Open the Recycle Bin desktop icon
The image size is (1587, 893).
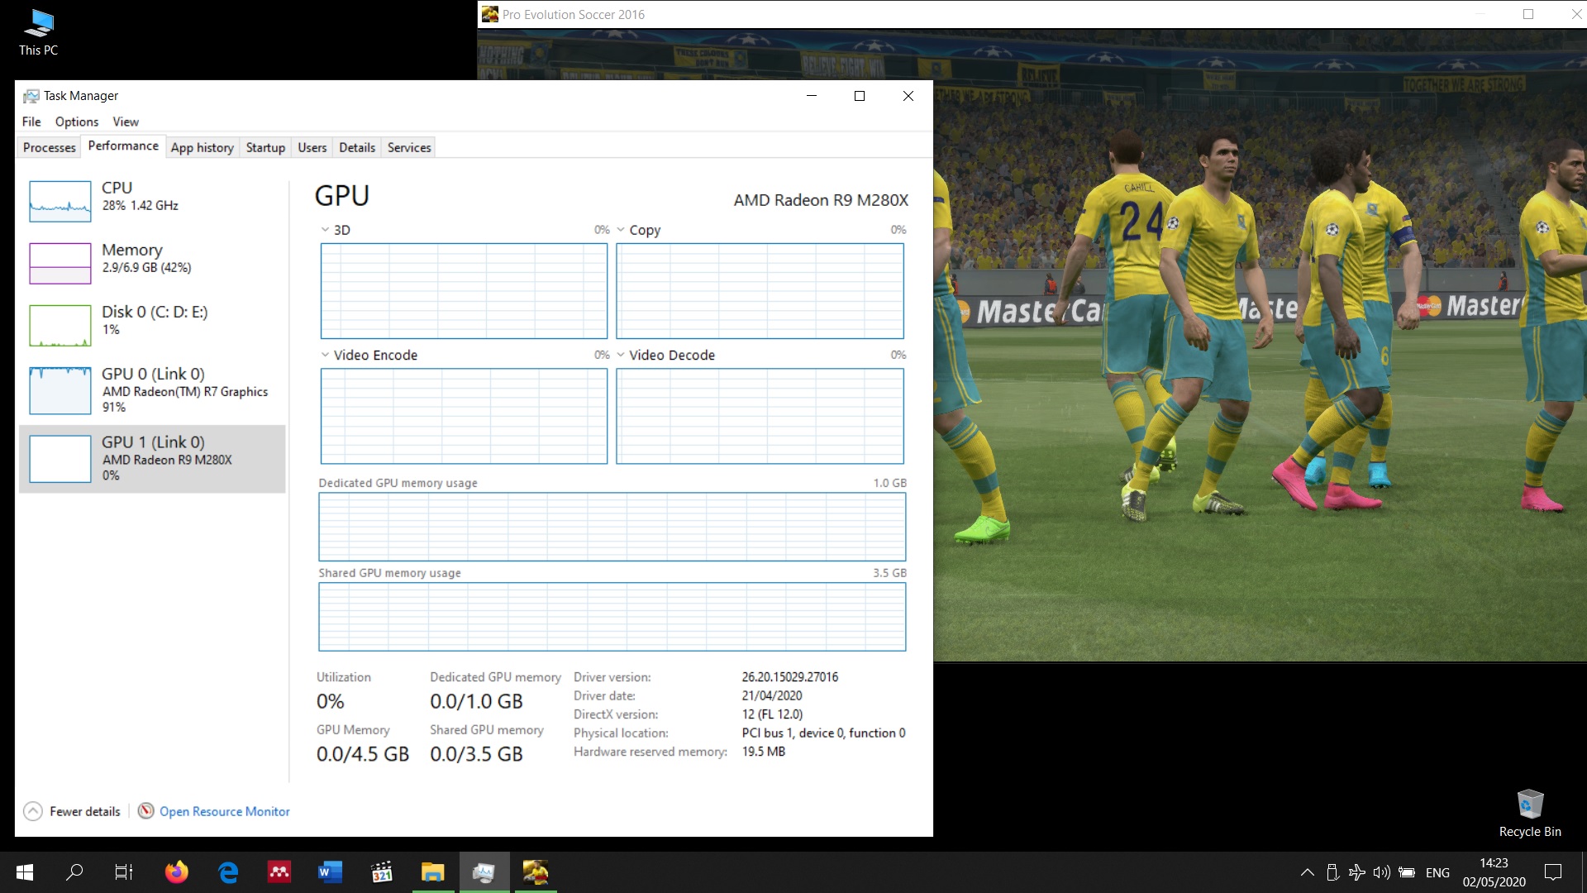coord(1530,814)
